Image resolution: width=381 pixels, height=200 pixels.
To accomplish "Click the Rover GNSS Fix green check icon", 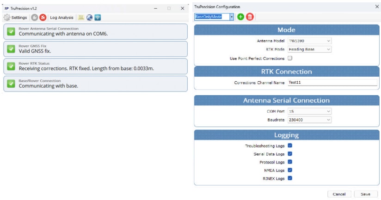I will [11, 49].
